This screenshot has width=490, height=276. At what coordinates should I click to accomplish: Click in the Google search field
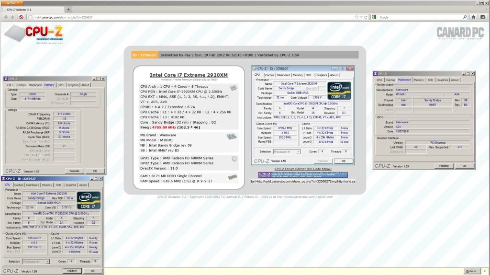[420, 17]
